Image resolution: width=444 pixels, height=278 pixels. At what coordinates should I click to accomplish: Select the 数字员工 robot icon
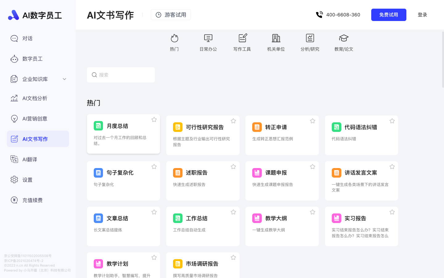14,59
